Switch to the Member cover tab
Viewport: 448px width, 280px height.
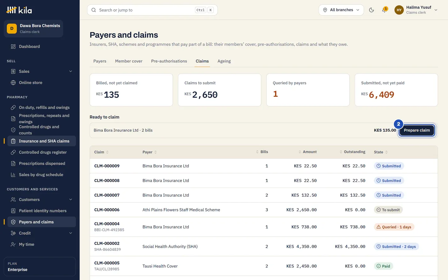click(129, 61)
